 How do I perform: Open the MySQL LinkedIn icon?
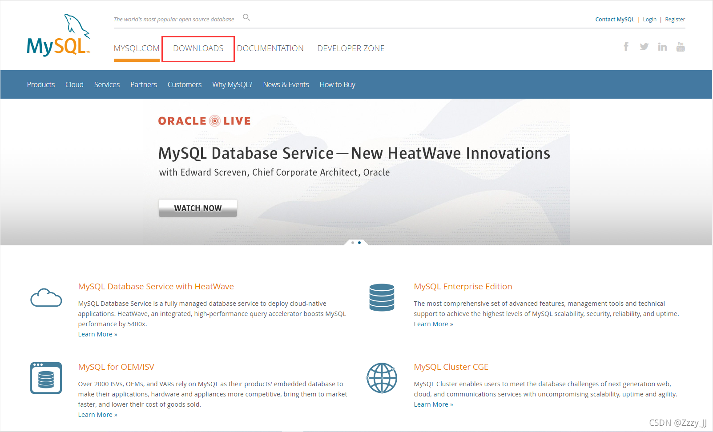point(662,47)
